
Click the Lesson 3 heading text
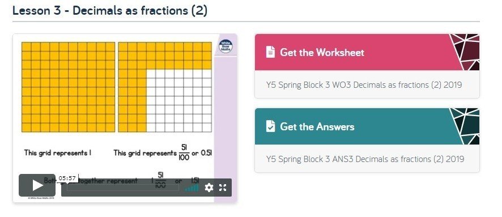pyautogui.click(x=110, y=11)
